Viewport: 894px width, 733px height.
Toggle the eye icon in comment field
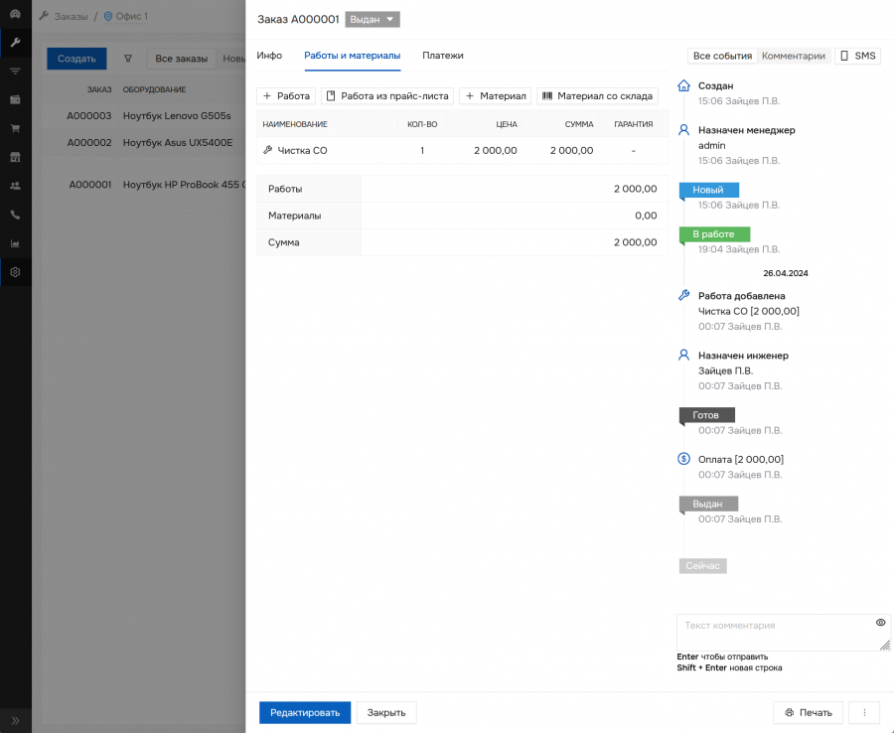[x=880, y=623]
